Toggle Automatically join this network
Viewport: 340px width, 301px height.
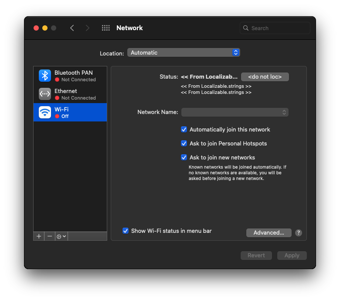point(184,130)
